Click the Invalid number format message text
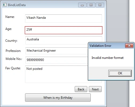The image size is (135, 107). pyautogui.click(x=108, y=58)
